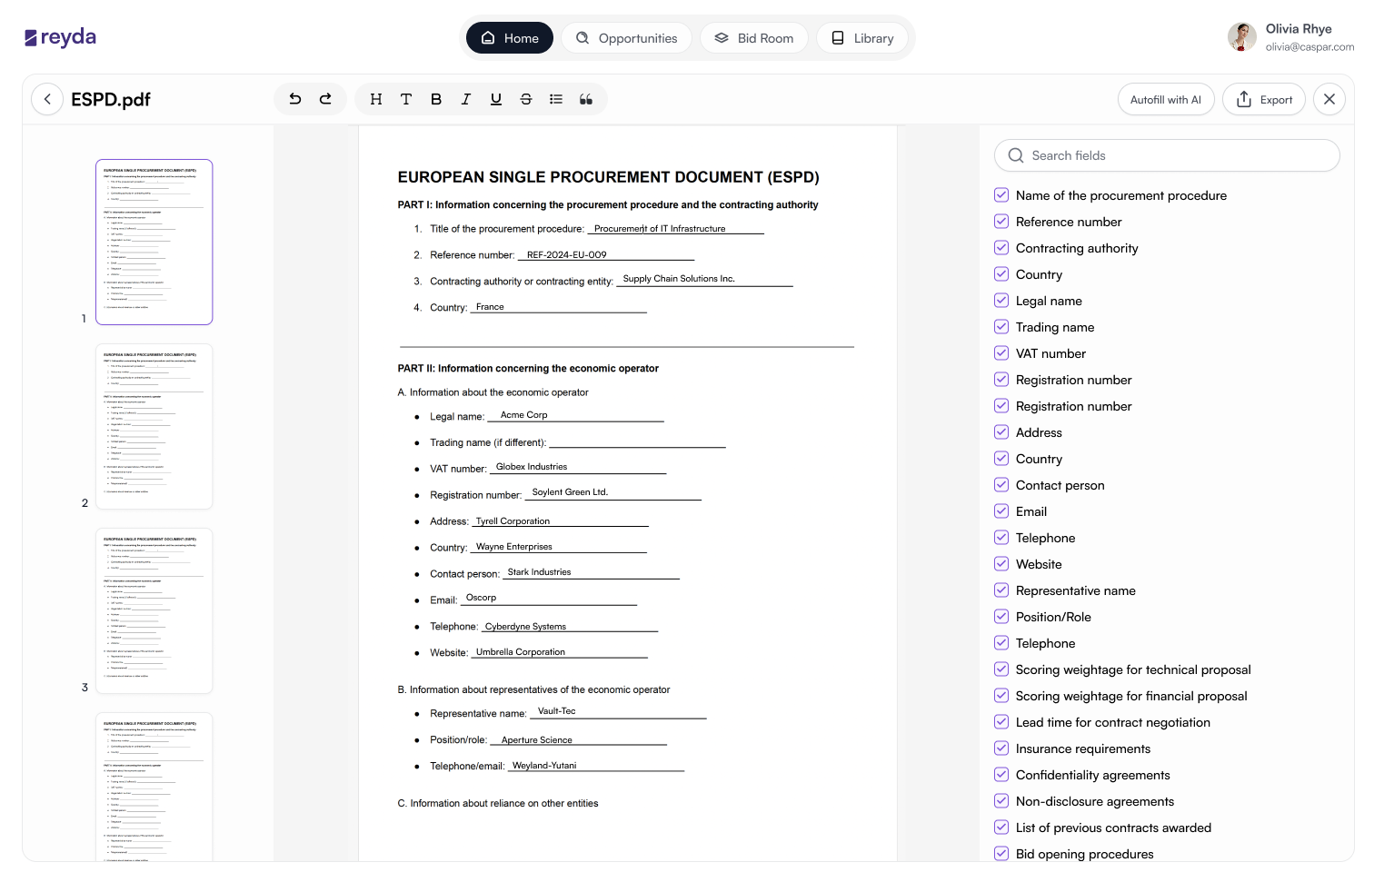Image resolution: width=1374 pixels, height=892 pixels.
Task: Toggle Scoring weightage for financial proposal
Action: 1001,696
